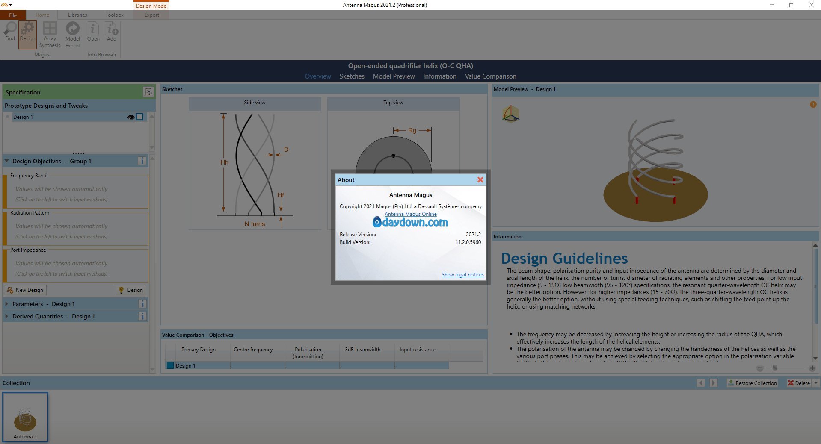The height and width of the screenshot is (444, 821).
Task: Add info document icon
Action: click(x=112, y=32)
